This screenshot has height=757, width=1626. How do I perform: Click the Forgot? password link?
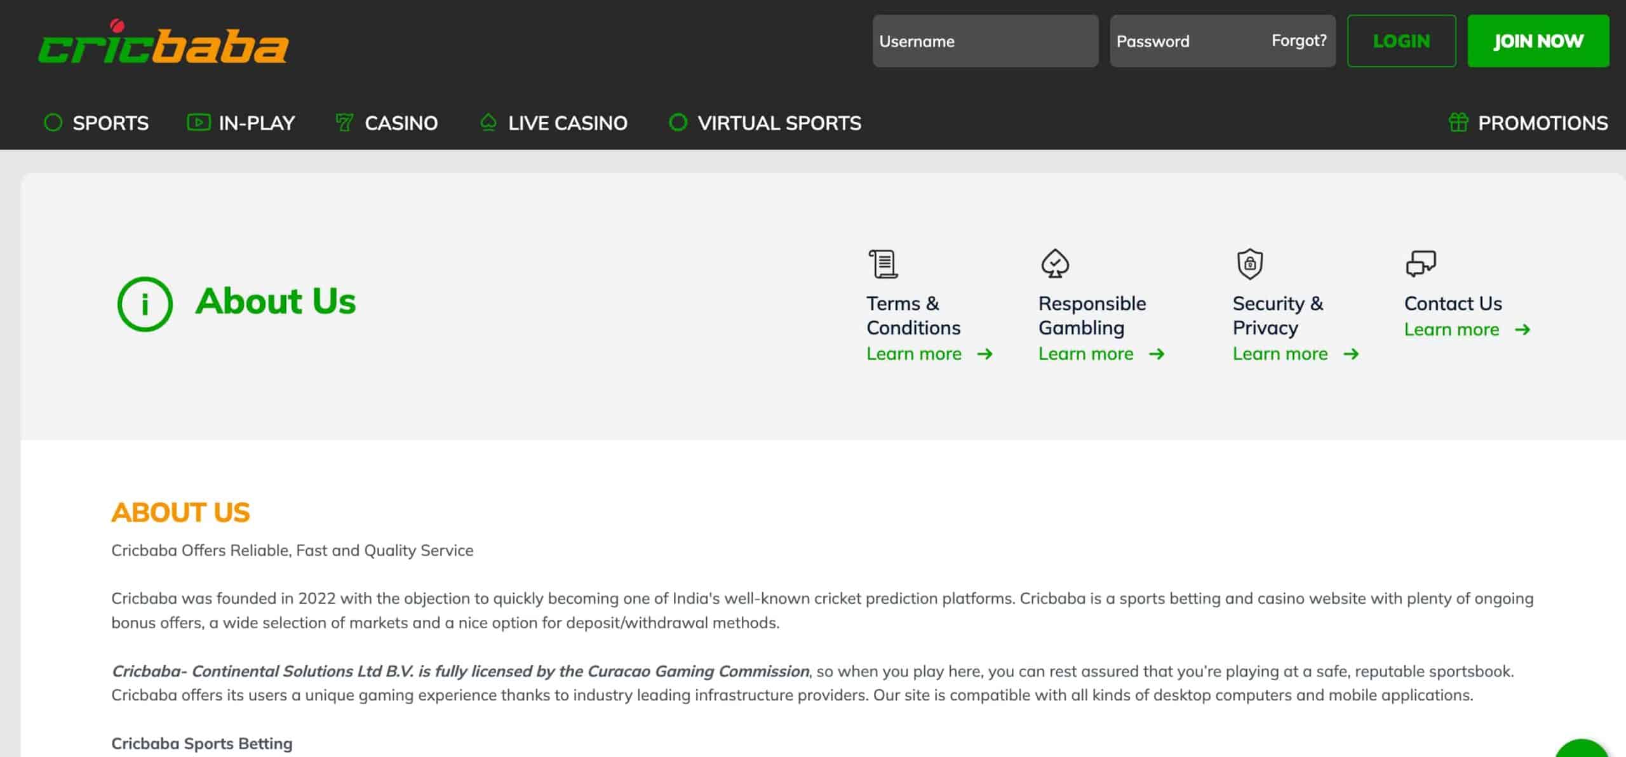[x=1299, y=41]
